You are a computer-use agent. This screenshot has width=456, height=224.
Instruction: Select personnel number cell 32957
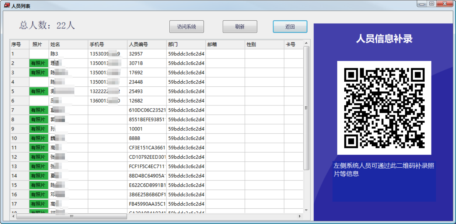click(146, 54)
